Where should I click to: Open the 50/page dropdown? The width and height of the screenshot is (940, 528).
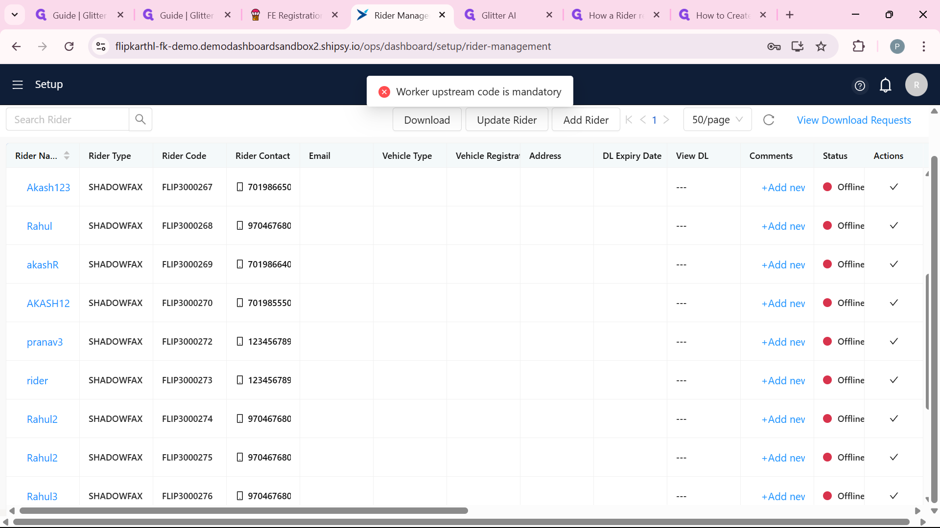click(717, 120)
